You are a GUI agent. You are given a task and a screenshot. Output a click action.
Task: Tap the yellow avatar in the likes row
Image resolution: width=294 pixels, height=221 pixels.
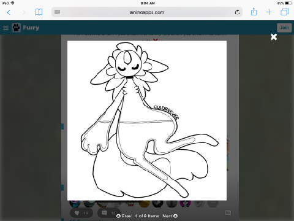click(144, 203)
